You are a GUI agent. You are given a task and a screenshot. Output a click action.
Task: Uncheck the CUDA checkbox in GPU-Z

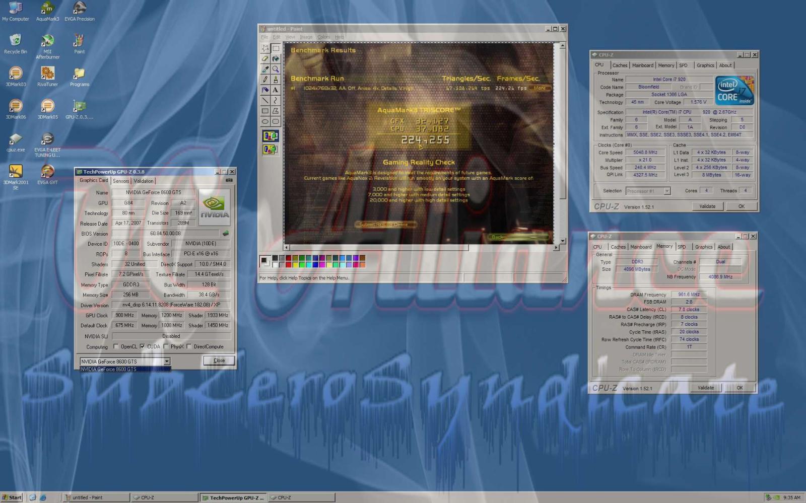(x=142, y=346)
